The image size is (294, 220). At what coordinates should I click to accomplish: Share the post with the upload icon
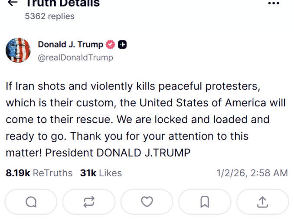click(x=263, y=202)
